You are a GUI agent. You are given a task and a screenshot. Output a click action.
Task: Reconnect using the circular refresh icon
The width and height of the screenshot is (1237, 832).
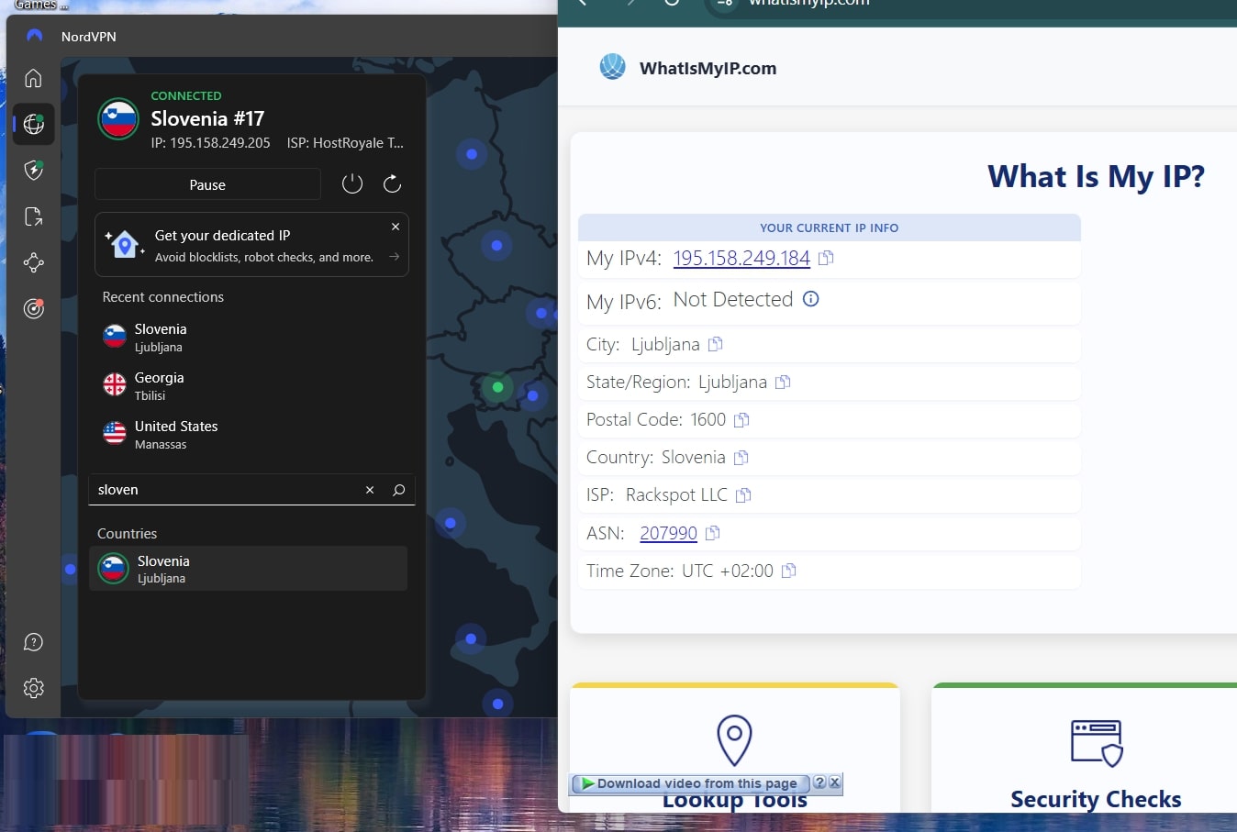click(392, 183)
